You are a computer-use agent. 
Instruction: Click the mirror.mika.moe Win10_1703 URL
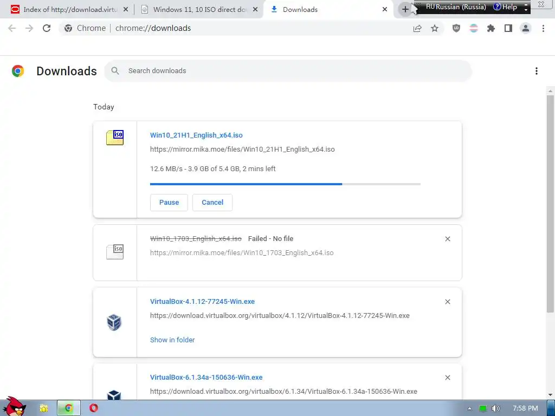tap(242, 253)
